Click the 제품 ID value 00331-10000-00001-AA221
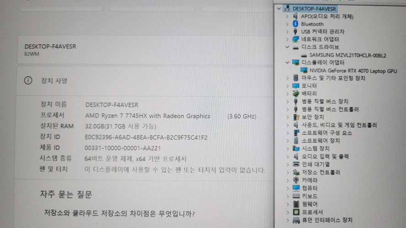Screen dimensions: 406x228 click(x=123, y=148)
